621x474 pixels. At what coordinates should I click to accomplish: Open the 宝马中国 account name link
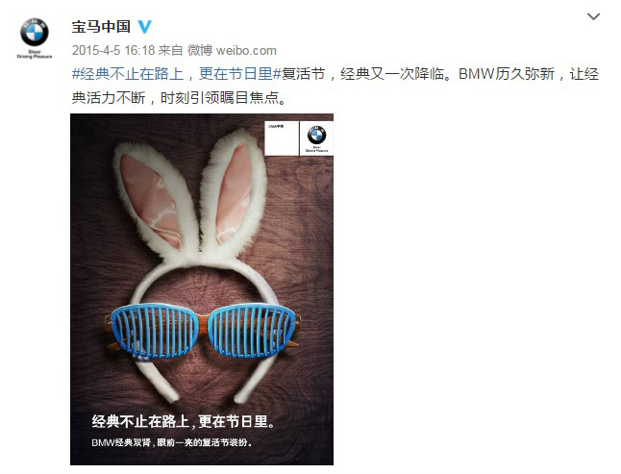tap(101, 27)
